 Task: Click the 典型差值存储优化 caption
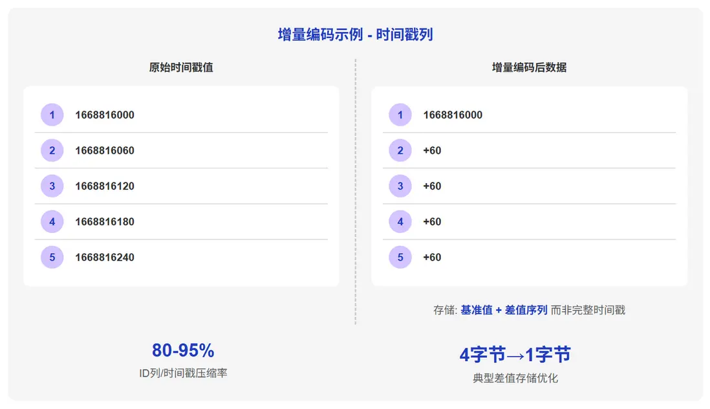tap(515, 378)
